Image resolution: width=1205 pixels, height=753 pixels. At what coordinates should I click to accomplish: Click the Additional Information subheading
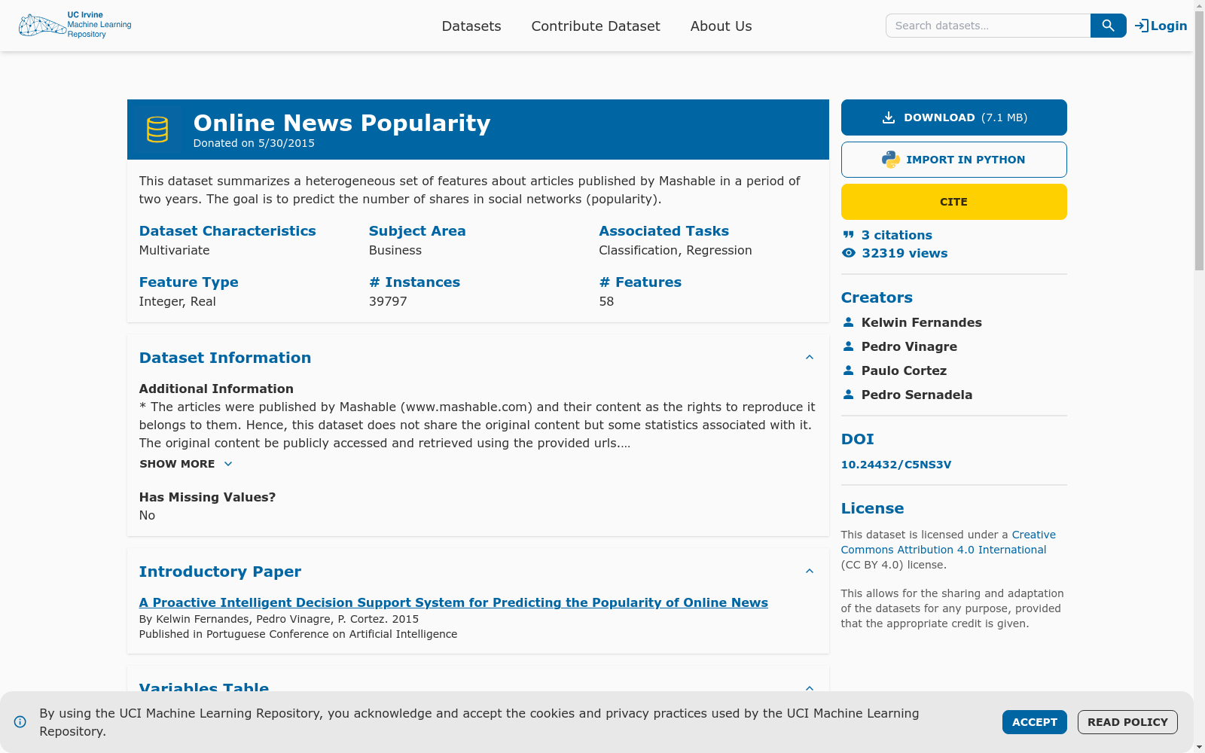[x=216, y=389]
